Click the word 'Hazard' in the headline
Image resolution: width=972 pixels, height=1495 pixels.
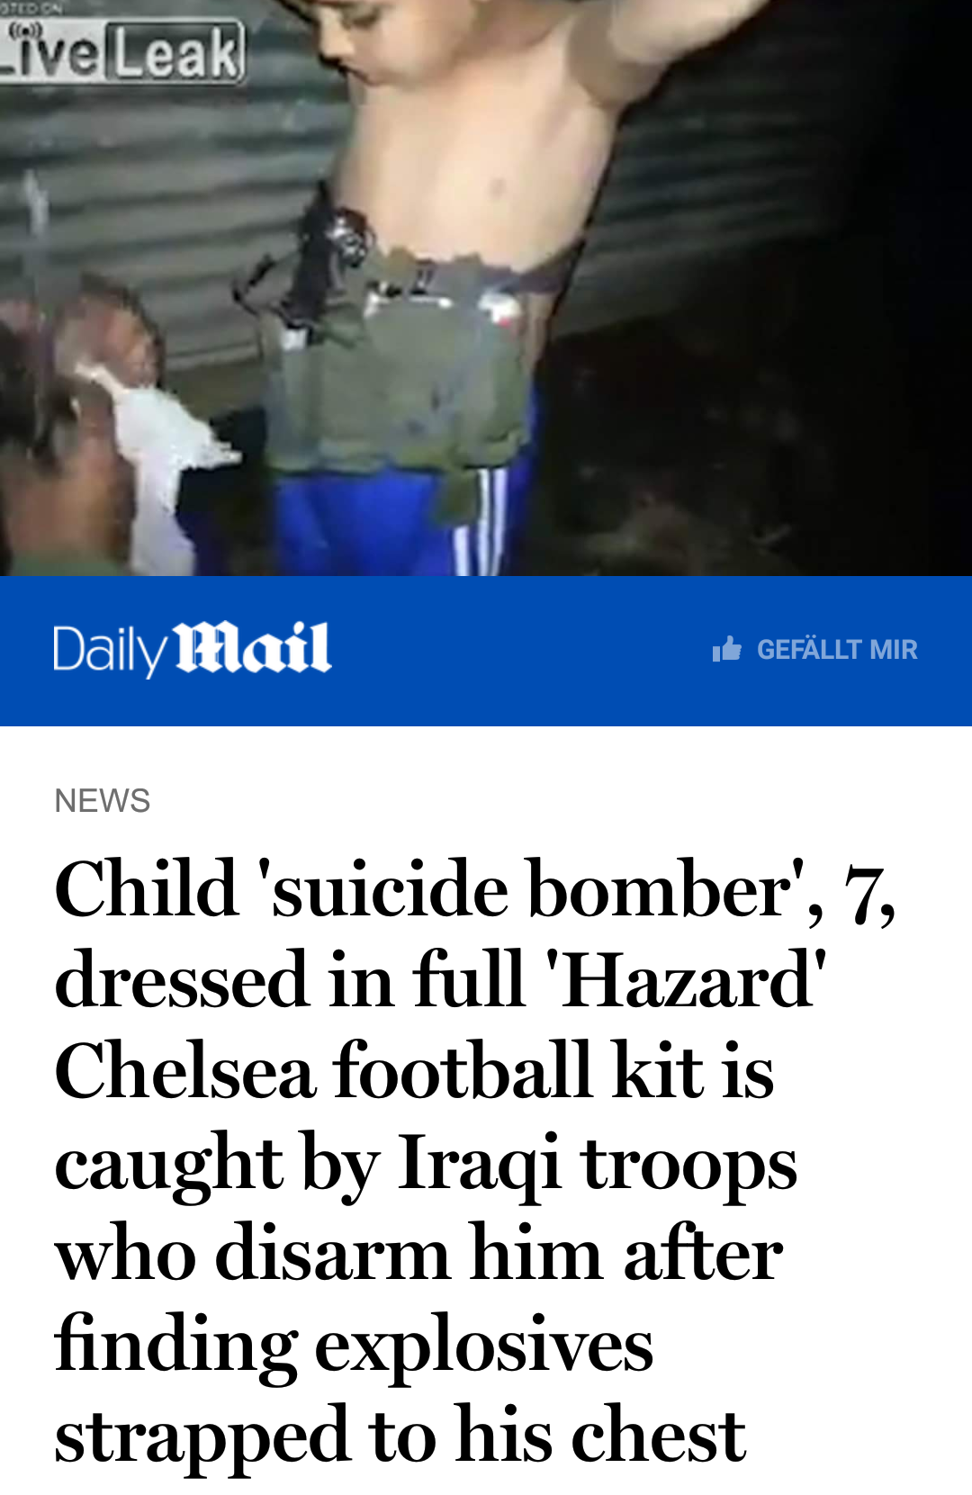(x=688, y=980)
